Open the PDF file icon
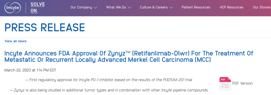The width and height of the screenshot is (271, 95). pyautogui.click(x=225, y=84)
